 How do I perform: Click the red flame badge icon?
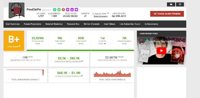(63, 9)
